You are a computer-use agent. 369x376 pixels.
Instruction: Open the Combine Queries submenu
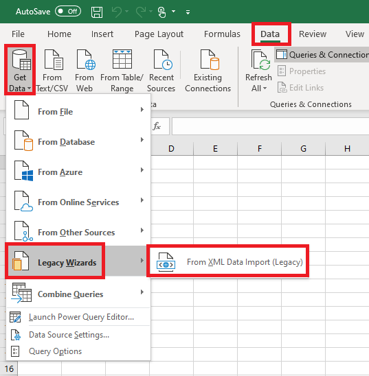(78, 293)
